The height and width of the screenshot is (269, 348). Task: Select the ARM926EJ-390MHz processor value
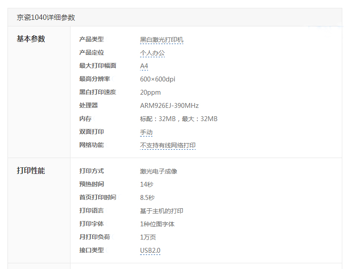point(169,106)
